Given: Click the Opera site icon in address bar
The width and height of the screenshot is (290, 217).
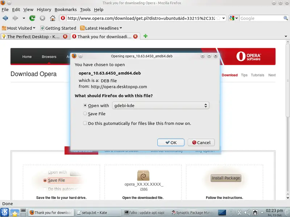Looking at the screenshot, I should 63,18.
